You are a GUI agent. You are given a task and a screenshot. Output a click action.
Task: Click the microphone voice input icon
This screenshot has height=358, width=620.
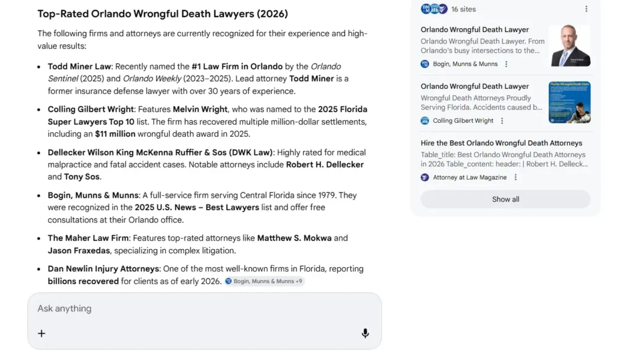pos(365,333)
